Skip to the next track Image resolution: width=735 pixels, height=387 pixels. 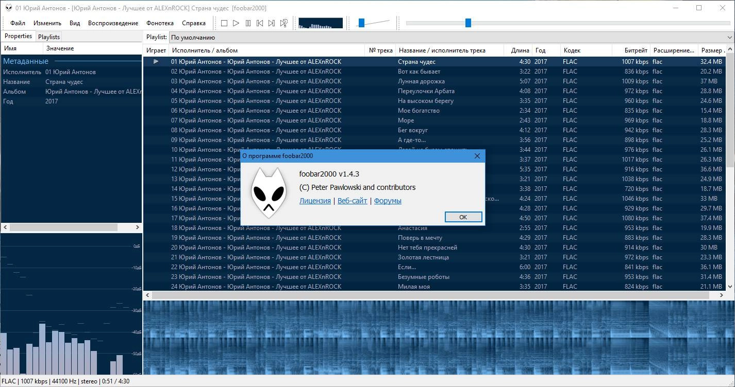(x=272, y=23)
